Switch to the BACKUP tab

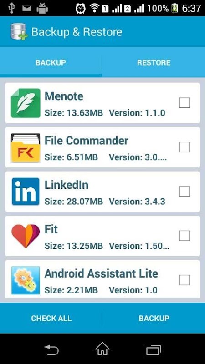pyautogui.click(x=51, y=62)
